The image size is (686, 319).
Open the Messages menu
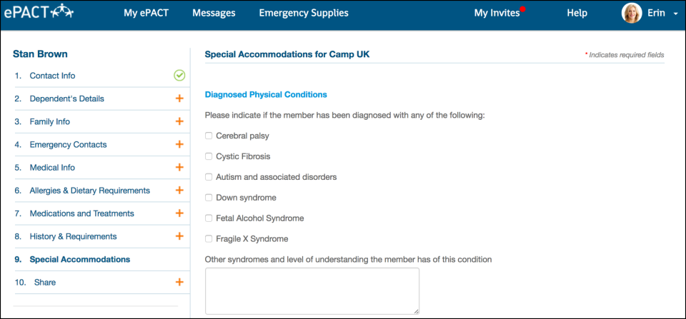[x=214, y=13]
